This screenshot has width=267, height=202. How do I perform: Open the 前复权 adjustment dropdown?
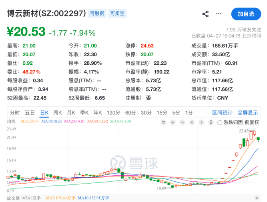[252, 122]
